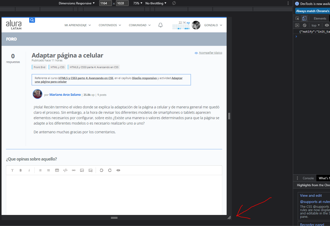The height and width of the screenshot is (226, 330).
Task: Redo edit in reply editor
Action: click(x=110, y=170)
